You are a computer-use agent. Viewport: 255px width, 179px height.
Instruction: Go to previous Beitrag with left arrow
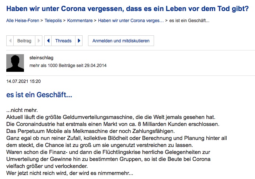(x=10, y=41)
